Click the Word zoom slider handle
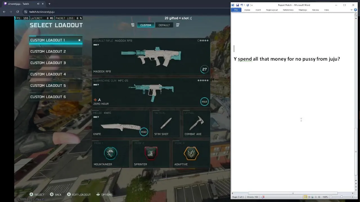This screenshot has height=202, width=360. coord(342,197)
